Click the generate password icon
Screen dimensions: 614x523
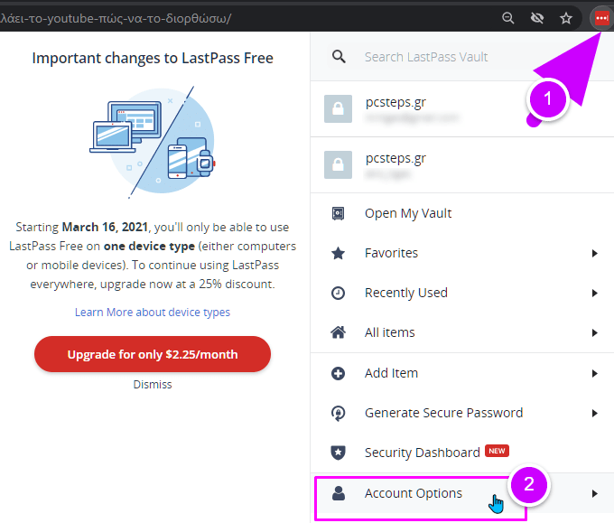338,413
